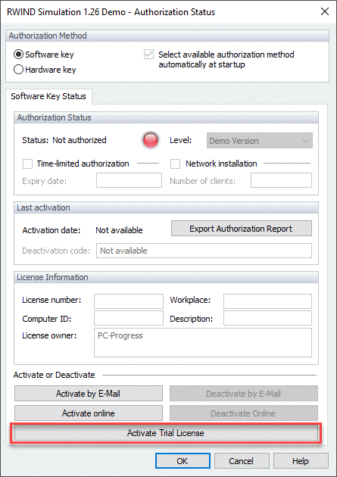Click the License owner PC-Progress field
The image size is (337, 477).
(x=203, y=342)
